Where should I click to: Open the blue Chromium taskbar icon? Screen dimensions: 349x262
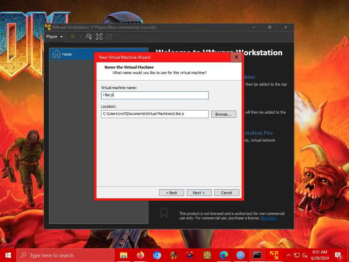click(157, 255)
